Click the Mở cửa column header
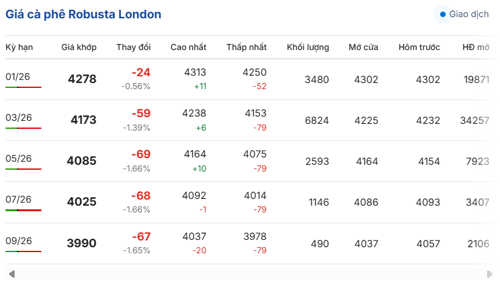The height and width of the screenshot is (282, 500). 363,47
